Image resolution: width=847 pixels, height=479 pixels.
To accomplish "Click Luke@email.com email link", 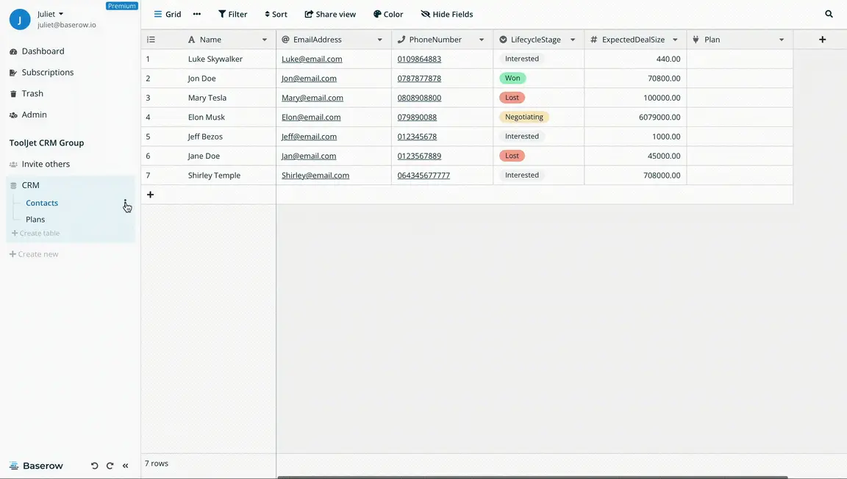I will 312,59.
